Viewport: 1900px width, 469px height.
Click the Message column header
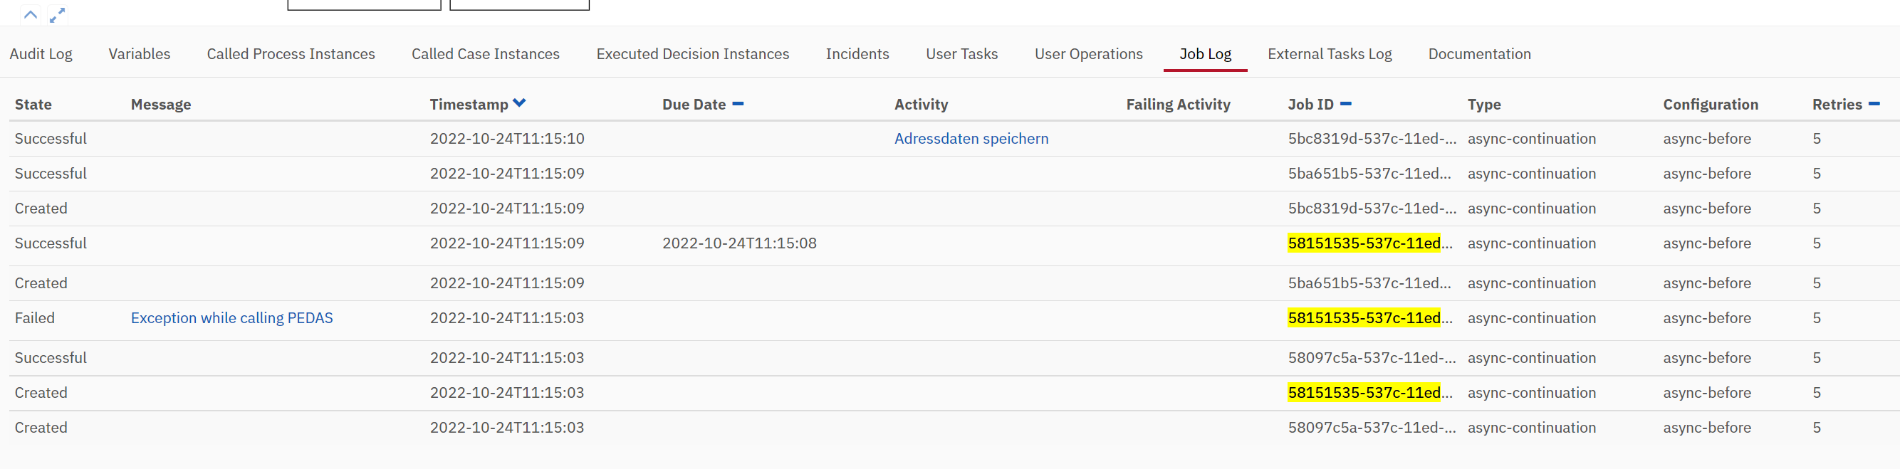(161, 105)
